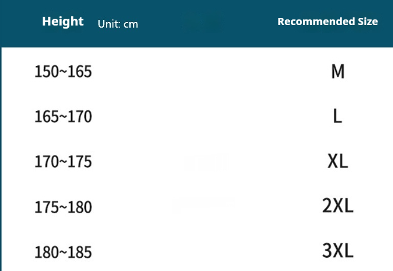The height and width of the screenshot is (271, 393).
Task: Choose size 3XL
Action: [338, 251]
